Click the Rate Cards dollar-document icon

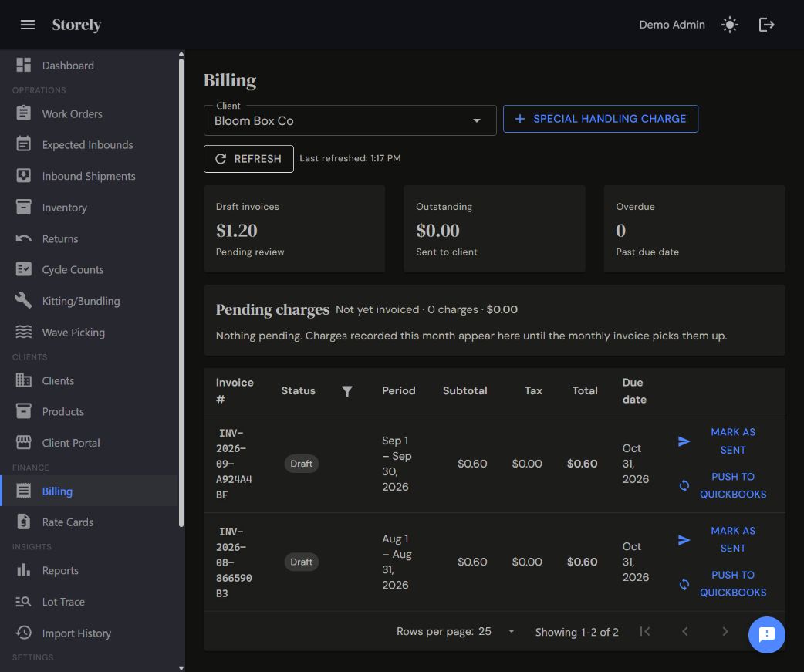(x=24, y=522)
